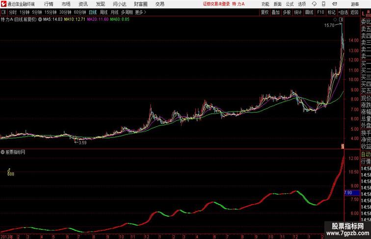
Task: Open the envelope message icon
Action: [335, 4]
